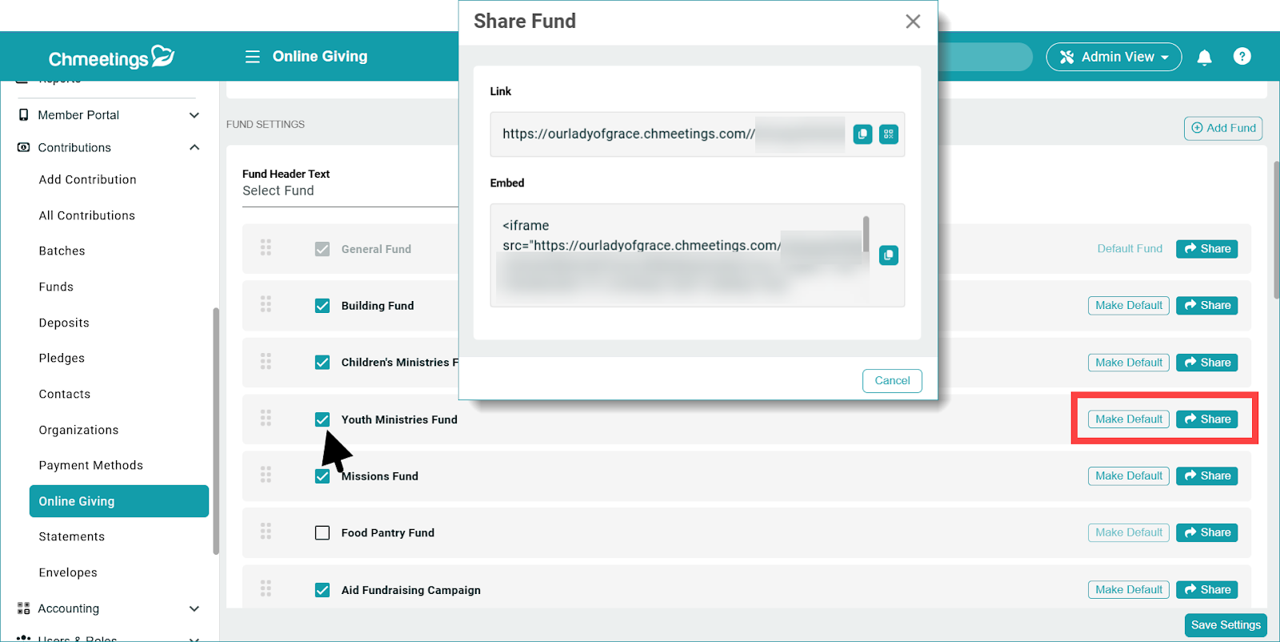1280x642 pixels.
Task: Copy the fund share link
Action: point(862,134)
